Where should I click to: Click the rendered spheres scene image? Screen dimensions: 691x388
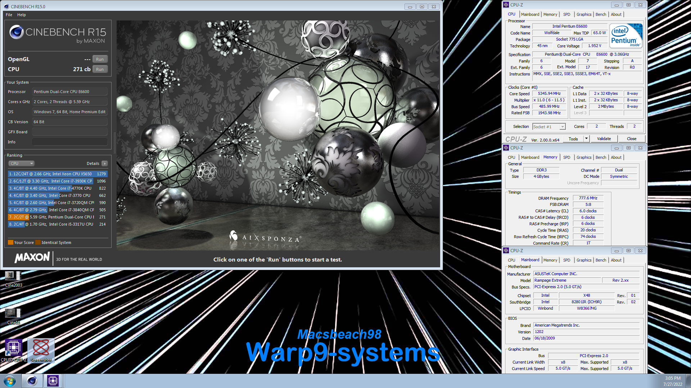(278, 135)
